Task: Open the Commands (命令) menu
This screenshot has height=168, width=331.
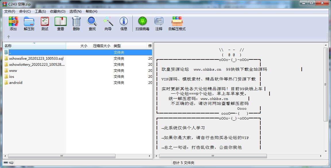Action: pyautogui.click(x=25, y=11)
